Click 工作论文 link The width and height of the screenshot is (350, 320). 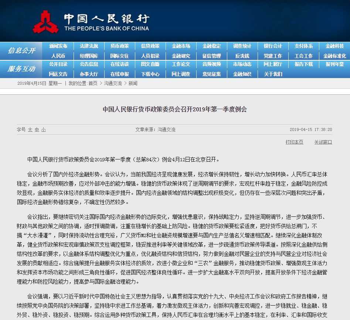(181, 64)
